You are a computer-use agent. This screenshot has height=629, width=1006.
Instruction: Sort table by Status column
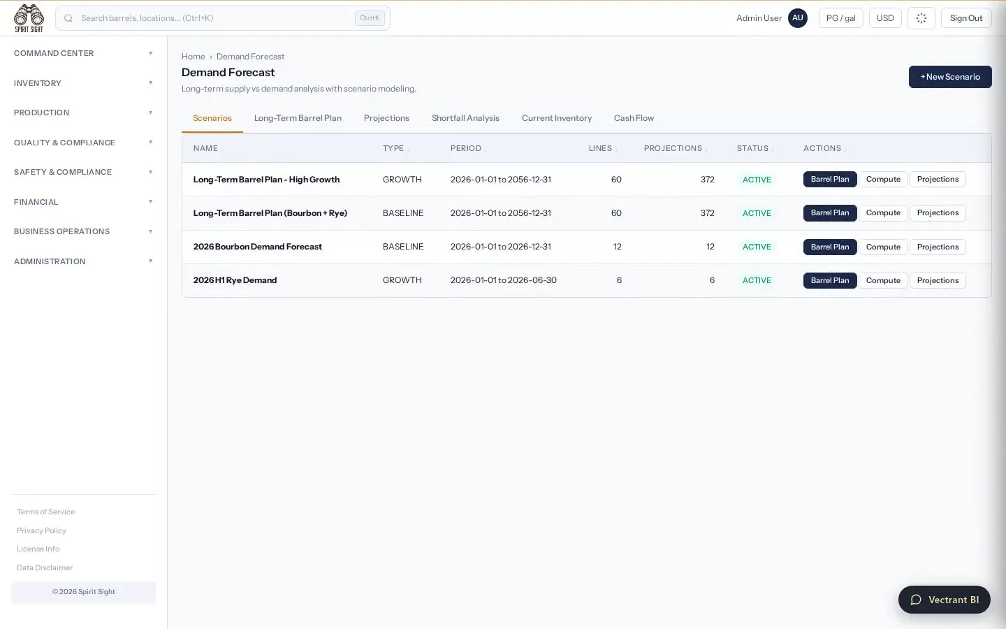pos(754,148)
